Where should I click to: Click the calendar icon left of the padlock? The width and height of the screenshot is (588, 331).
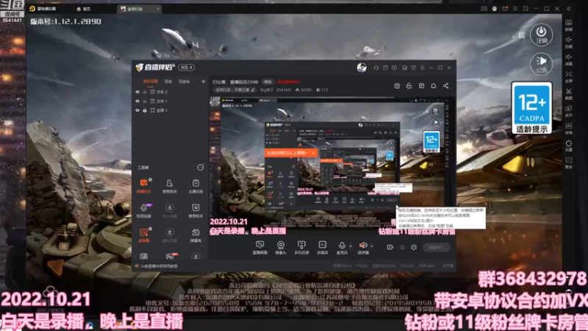(397, 86)
